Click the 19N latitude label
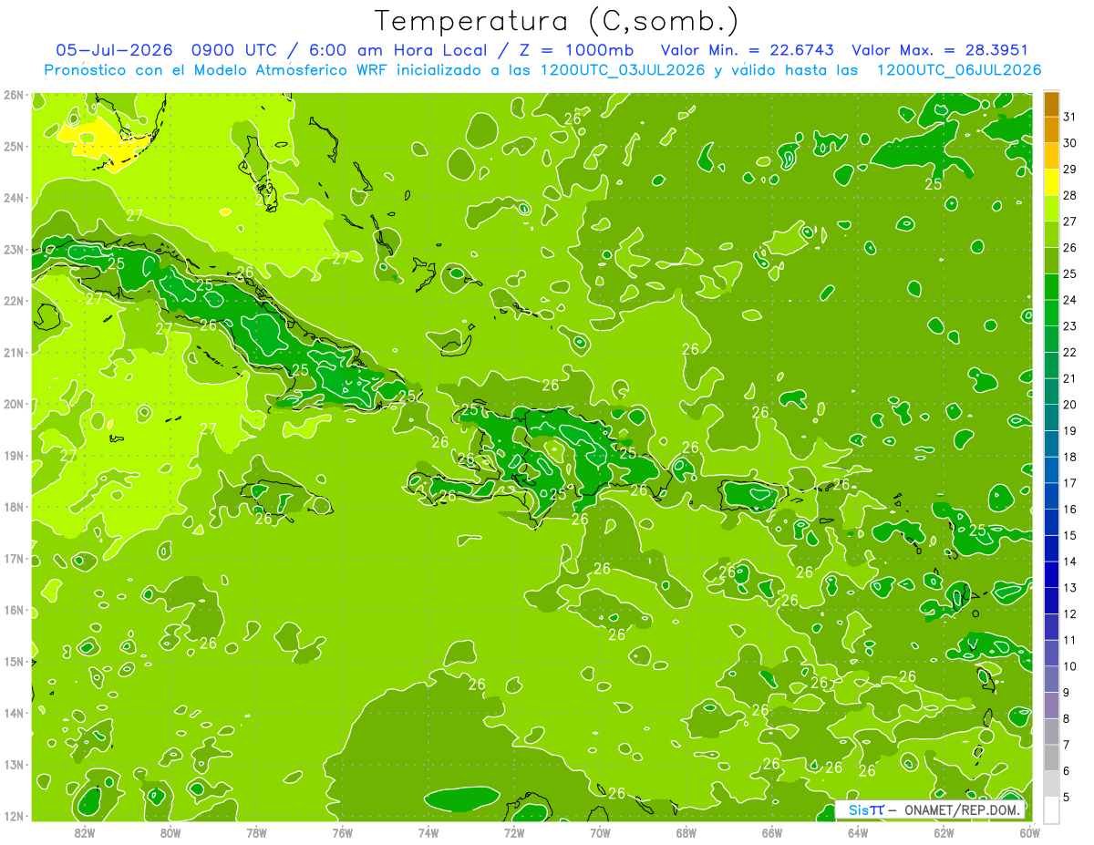 point(13,456)
